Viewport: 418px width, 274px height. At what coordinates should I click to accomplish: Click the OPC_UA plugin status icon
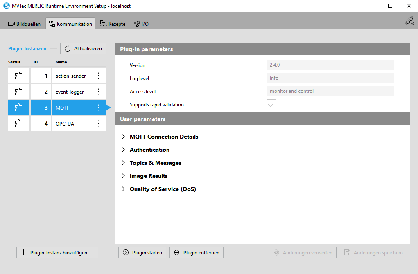point(19,124)
